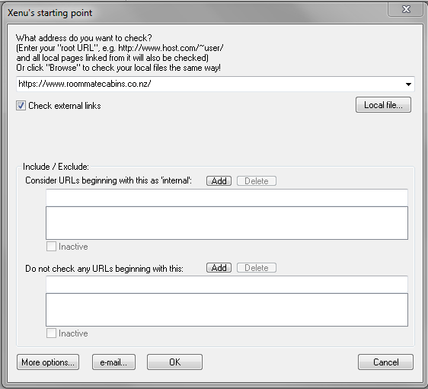The height and width of the screenshot is (389, 428).
Task: Toggle Inactive under the internal URLs list
Action: pyautogui.click(x=51, y=247)
